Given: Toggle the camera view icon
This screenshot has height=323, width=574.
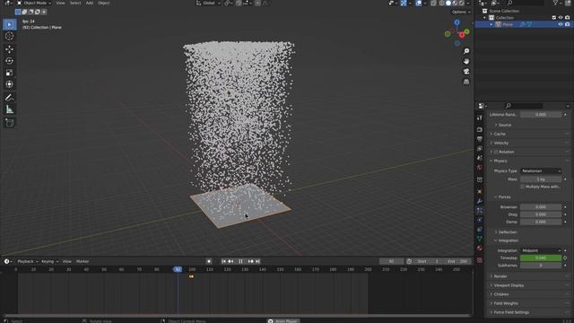Looking at the screenshot, I should (466, 72).
